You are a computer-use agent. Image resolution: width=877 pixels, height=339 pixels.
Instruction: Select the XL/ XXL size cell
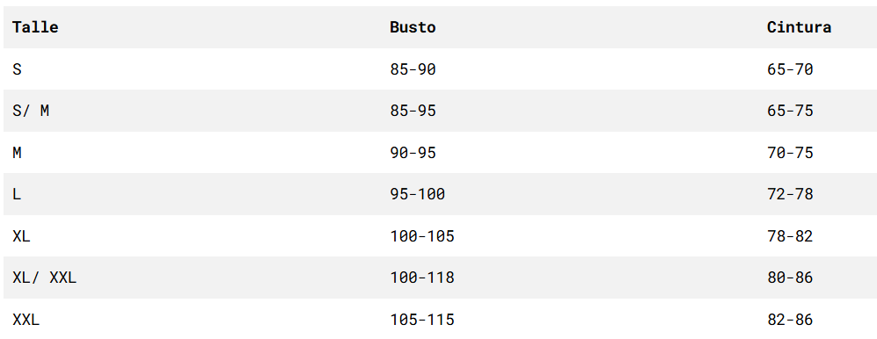tap(44, 278)
